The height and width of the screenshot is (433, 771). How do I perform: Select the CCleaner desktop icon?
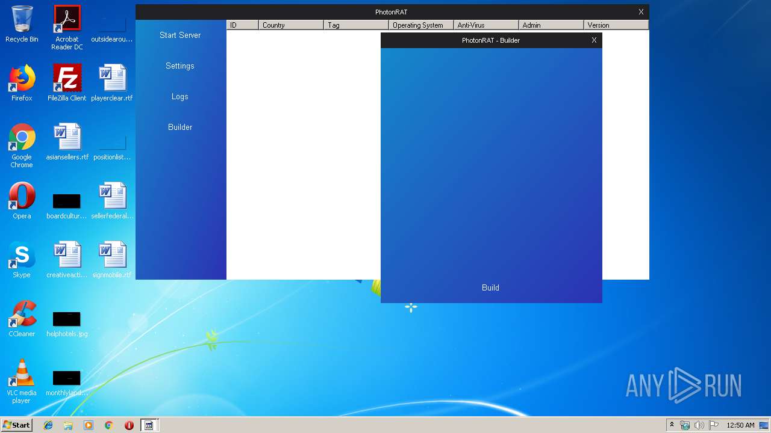pyautogui.click(x=22, y=319)
